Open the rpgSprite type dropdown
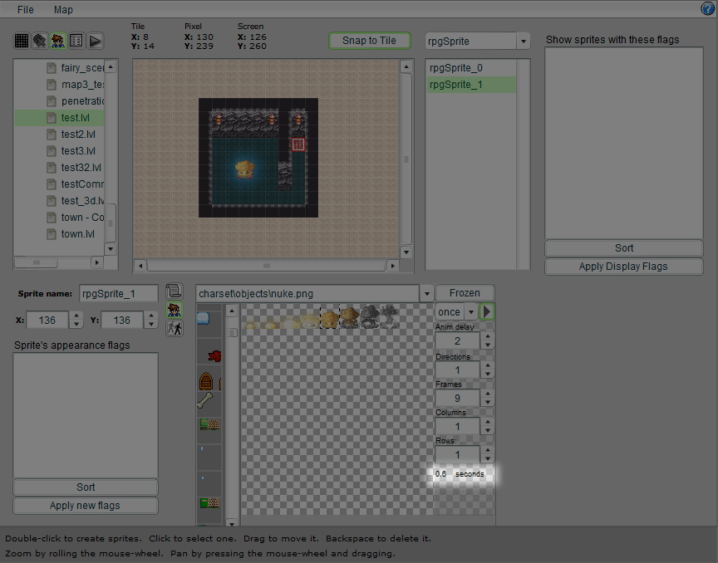The width and height of the screenshot is (718, 563). (x=523, y=41)
